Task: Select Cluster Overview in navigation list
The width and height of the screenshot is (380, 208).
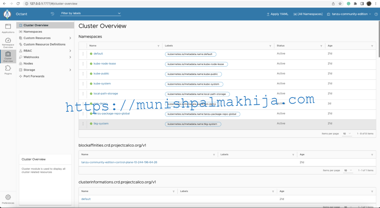Action: (x=45, y=25)
